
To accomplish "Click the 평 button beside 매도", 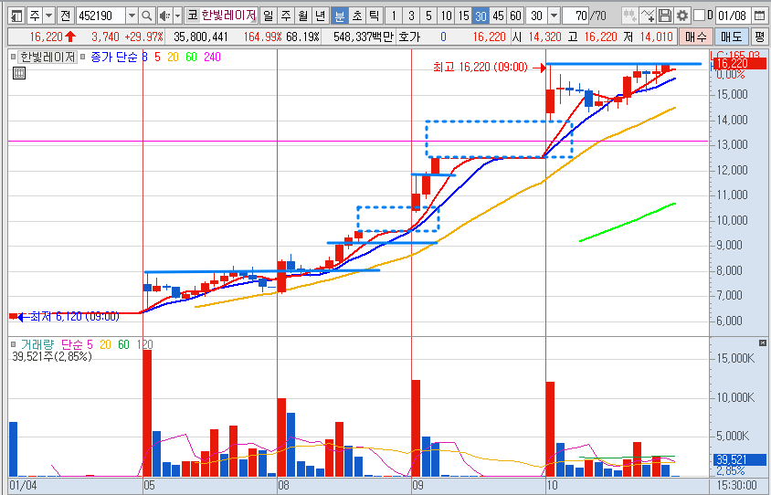I will click(x=760, y=37).
